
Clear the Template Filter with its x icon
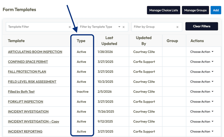[x=70, y=27]
